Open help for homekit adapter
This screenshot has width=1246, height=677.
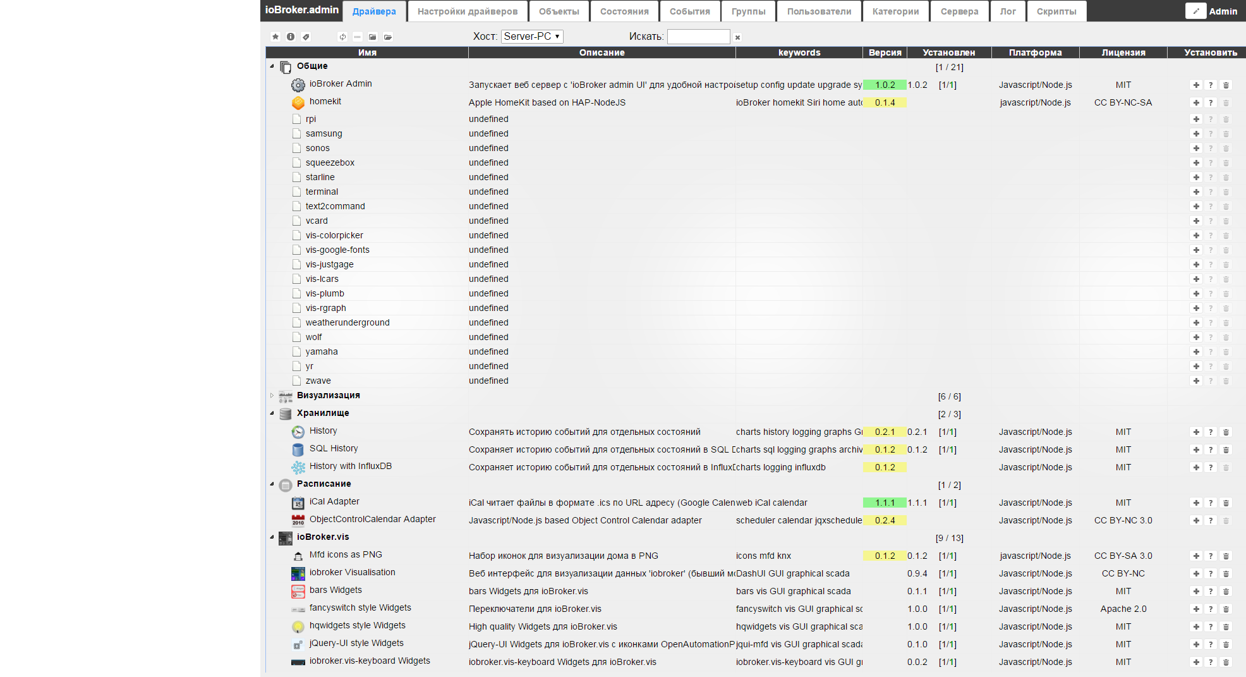(x=1211, y=102)
